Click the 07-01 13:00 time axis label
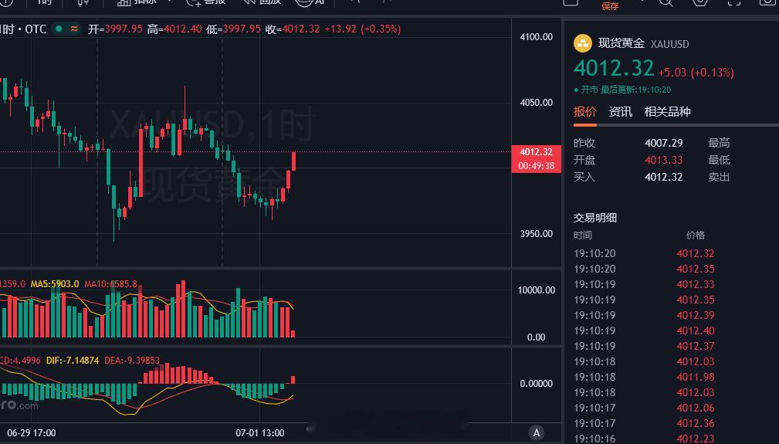The height and width of the screenshot is (444, 779). click(260, 433)
